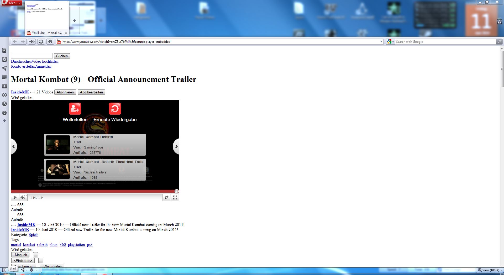The width and height of the screenshot is (504, 275).
Task: Click the unlabeled button beside <Einbetten>
Action: (41, 261)
